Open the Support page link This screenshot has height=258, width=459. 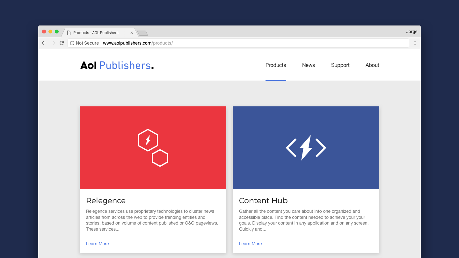tap(340, 65)
